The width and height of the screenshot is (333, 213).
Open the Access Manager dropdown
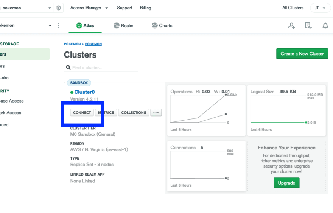click(89, 8)
